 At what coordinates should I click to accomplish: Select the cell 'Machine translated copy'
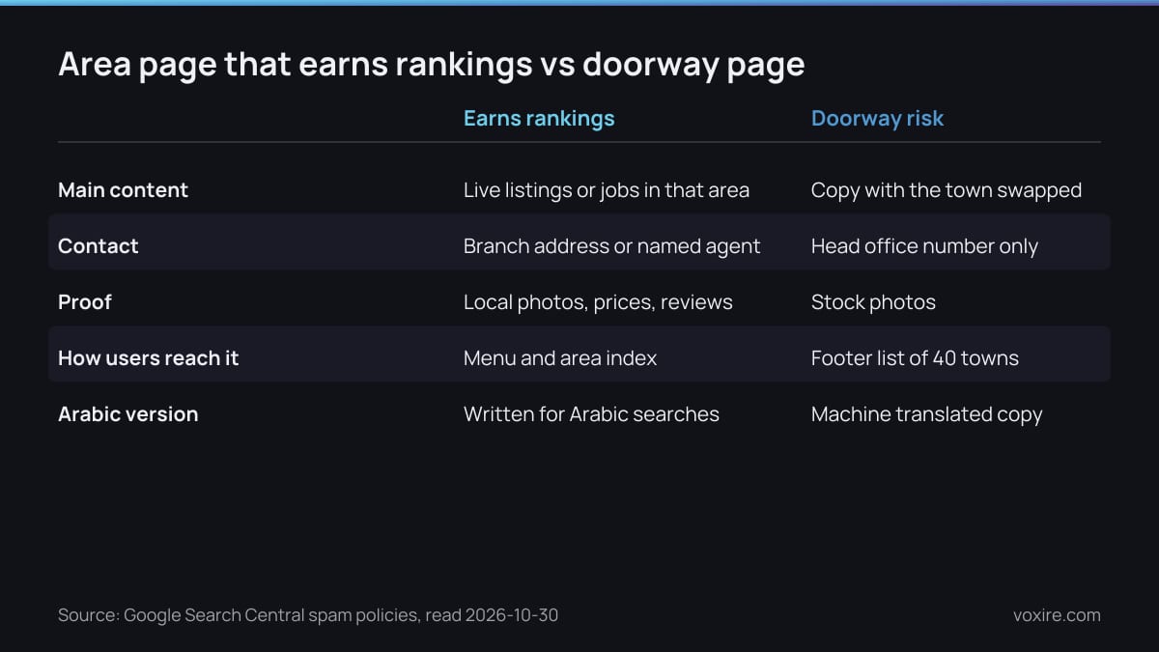point(926,414)
